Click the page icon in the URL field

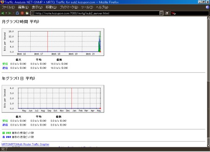pyautogui.click(x=33, y=13)
